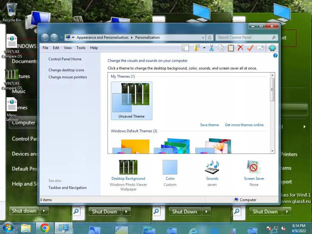Toggle the preview pane layout icon
This screenshot has width=312, height=234.
[x=186, y=48]
